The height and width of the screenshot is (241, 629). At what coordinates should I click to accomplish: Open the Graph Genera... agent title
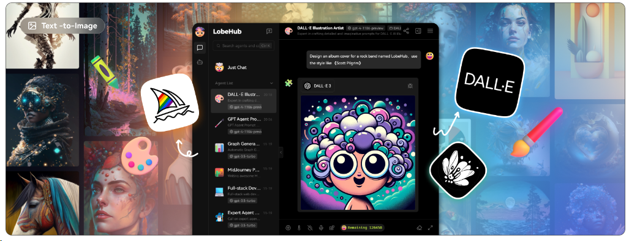[244, 143]
